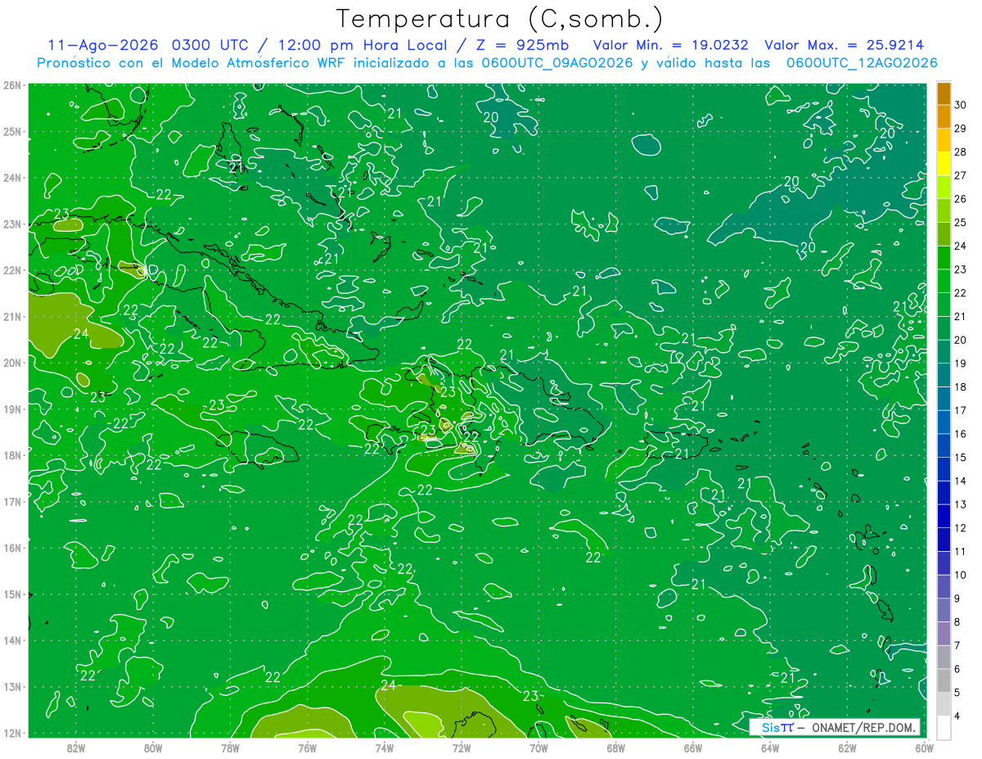The height and width of the screenshot is (759, 982).
Task: Click latitude axis label "18N"
Action: pos(12,455)
